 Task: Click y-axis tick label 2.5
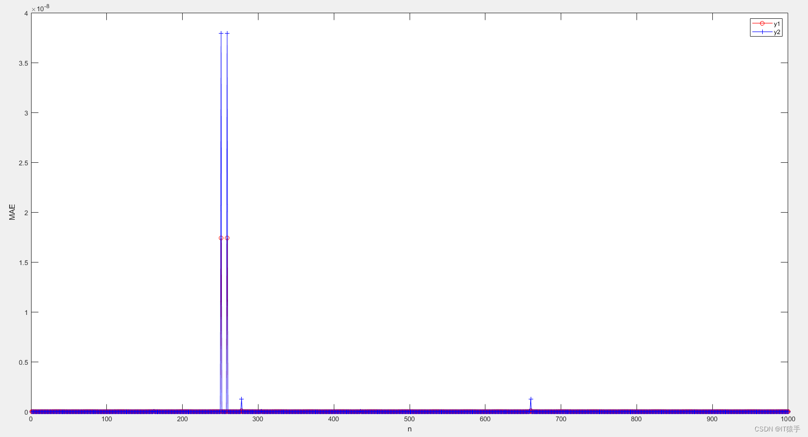[23, 163]
